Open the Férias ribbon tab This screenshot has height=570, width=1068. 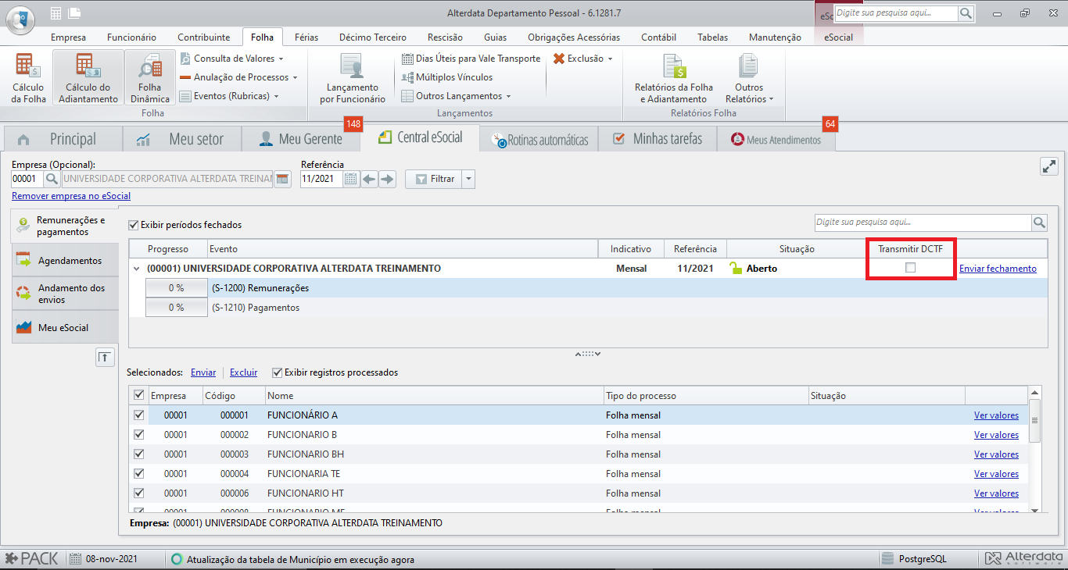[x=306, y=37]
